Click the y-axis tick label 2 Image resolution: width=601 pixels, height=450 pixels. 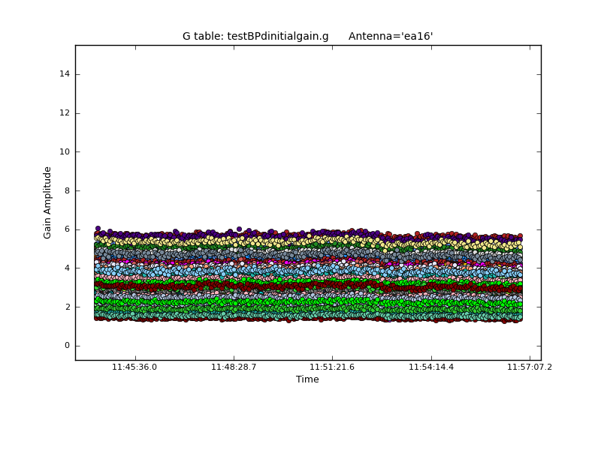click(67, 307)
